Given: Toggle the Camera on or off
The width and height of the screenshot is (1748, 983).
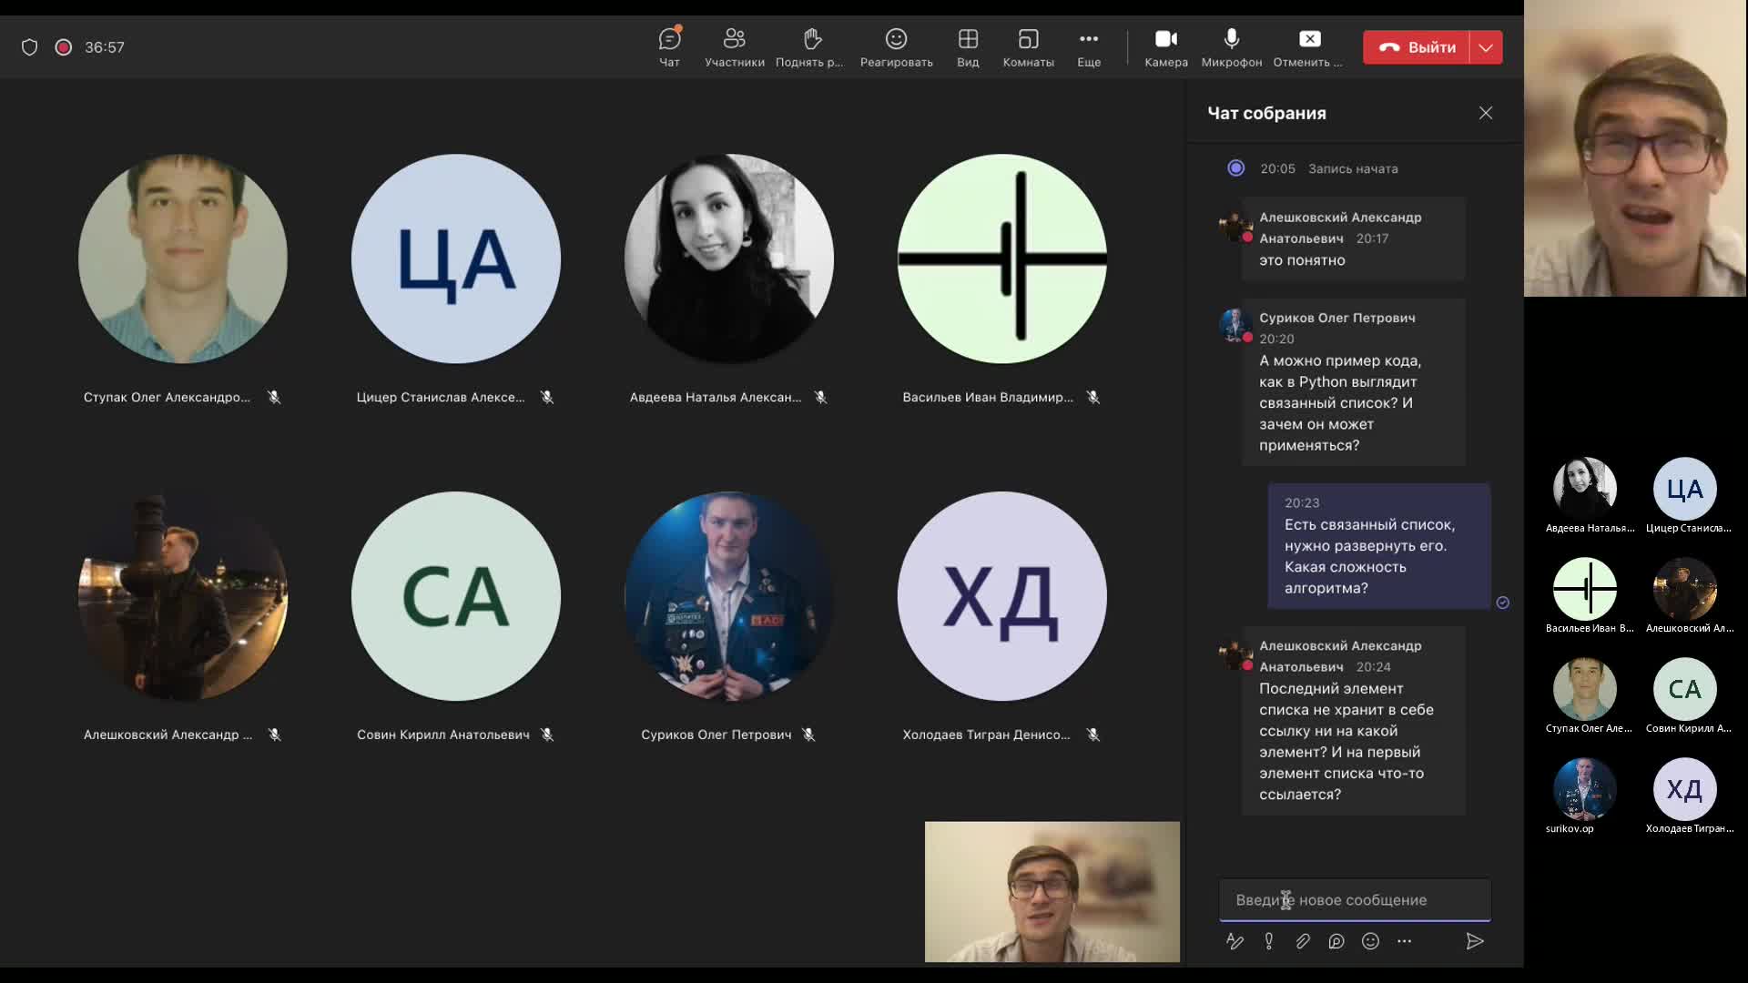Looking at the screenshot, I should click(1166, 47).
